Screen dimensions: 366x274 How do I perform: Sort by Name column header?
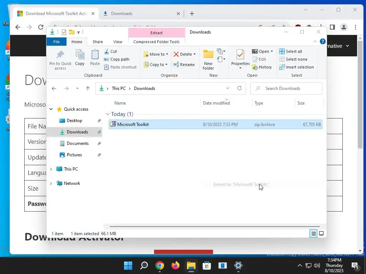[x=120, y=103]
